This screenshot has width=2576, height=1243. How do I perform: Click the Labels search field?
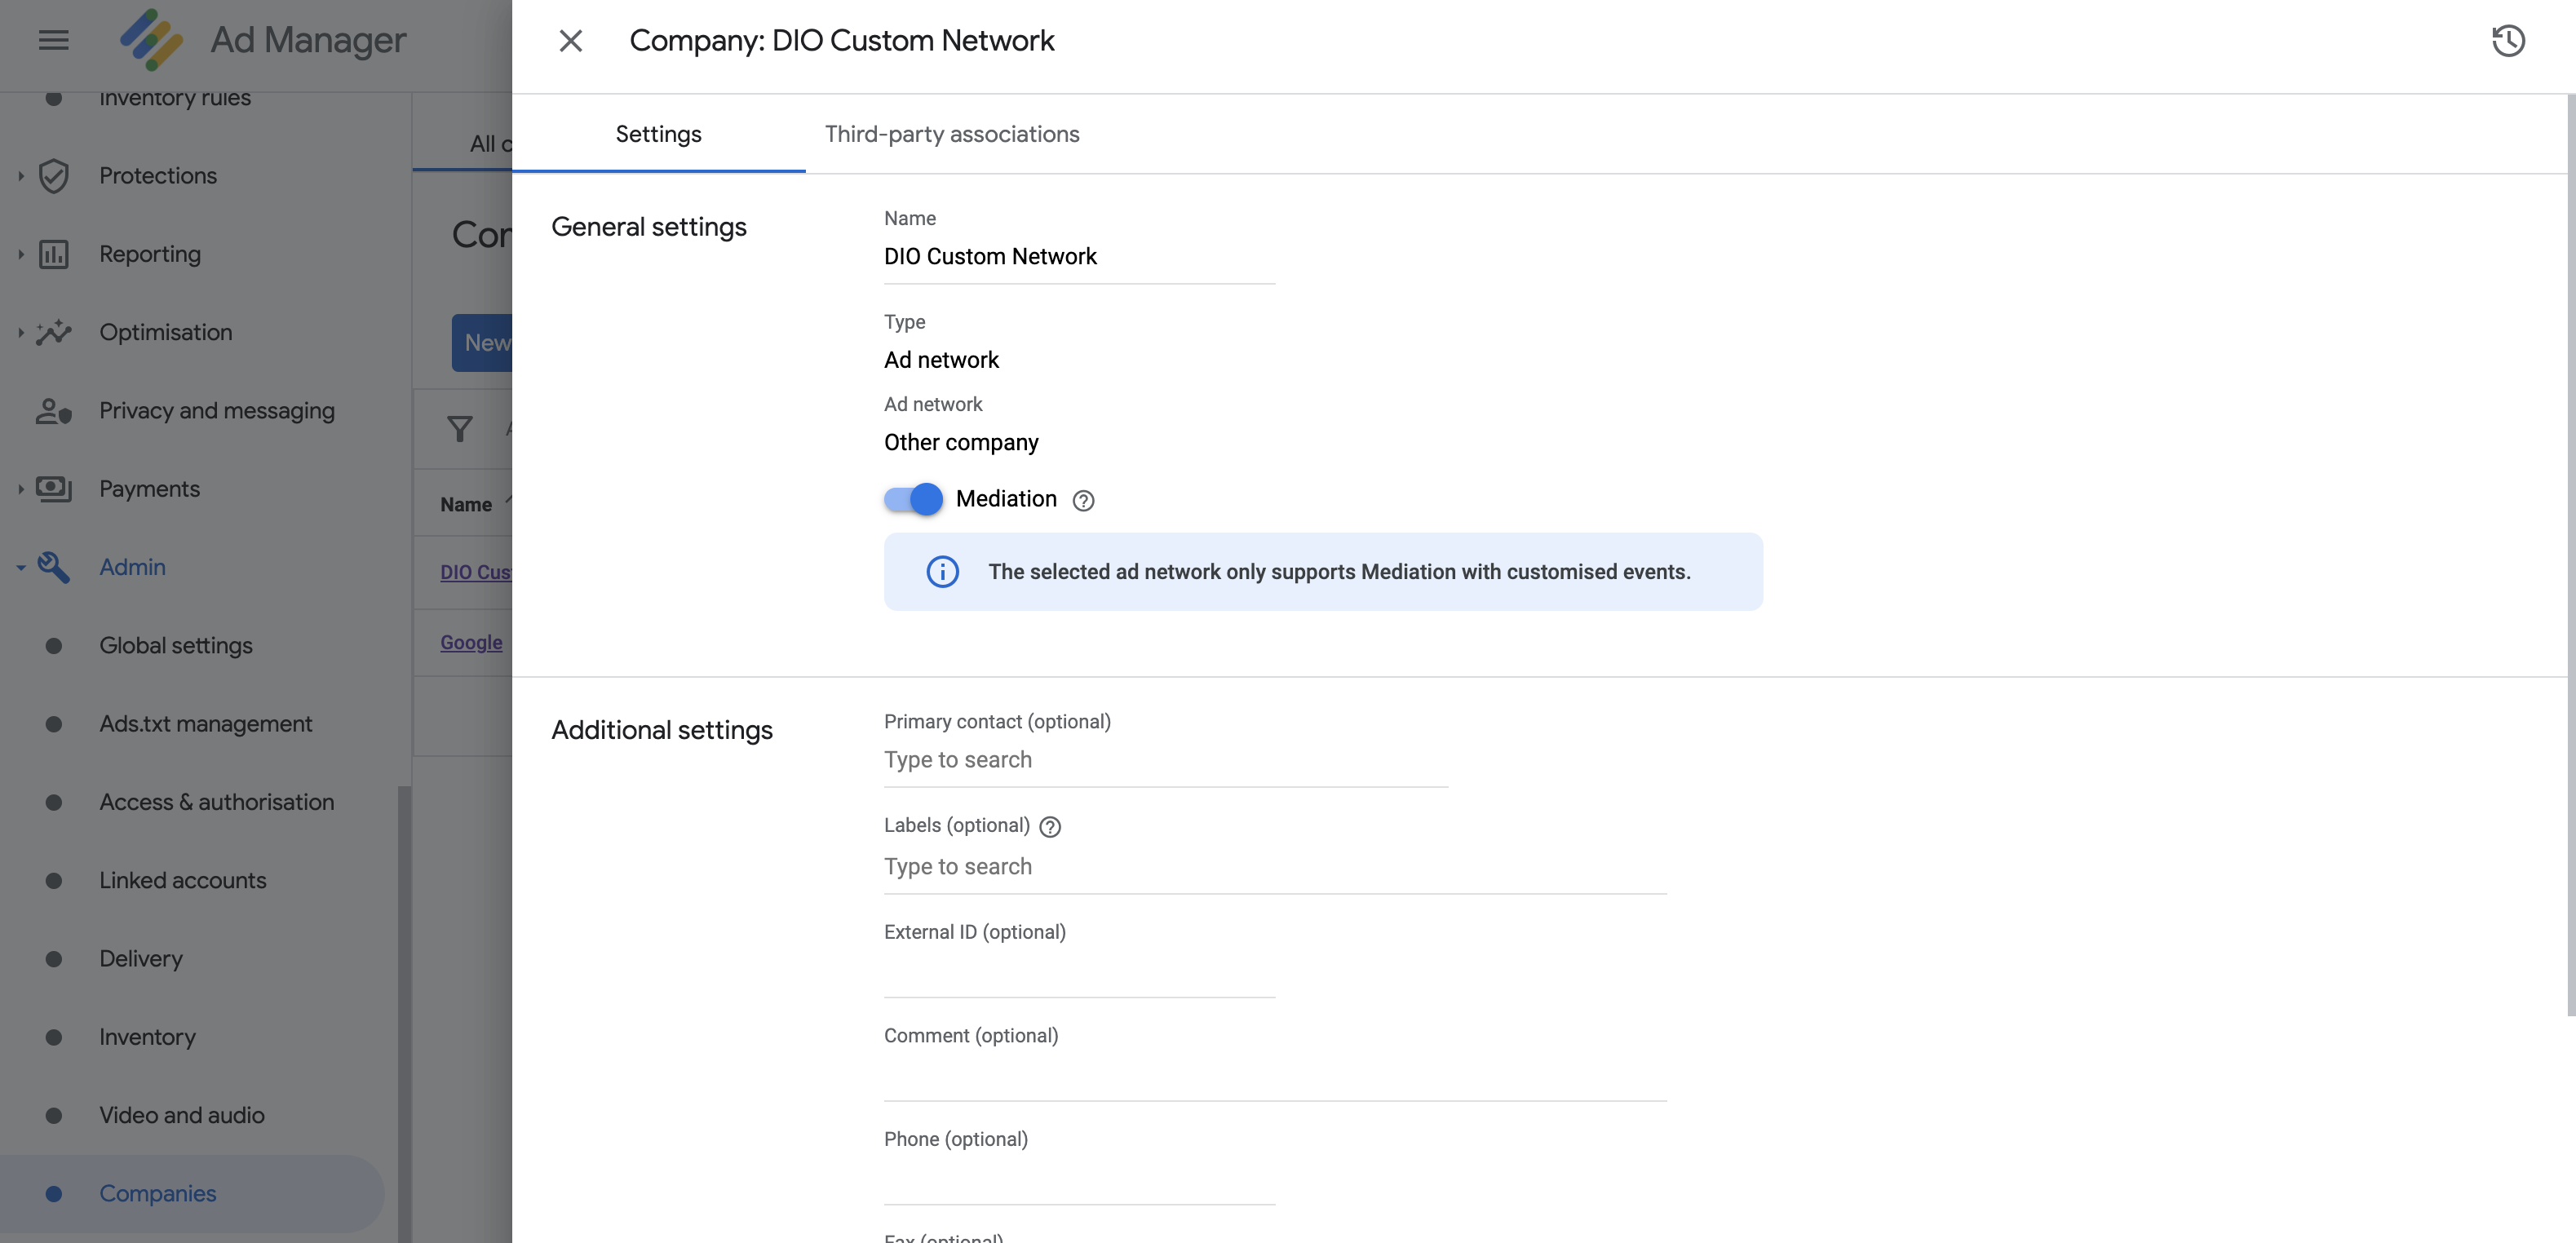(x=1275, y=867)
